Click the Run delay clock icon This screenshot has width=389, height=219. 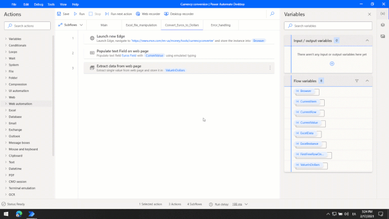click(x=211, y=204)
